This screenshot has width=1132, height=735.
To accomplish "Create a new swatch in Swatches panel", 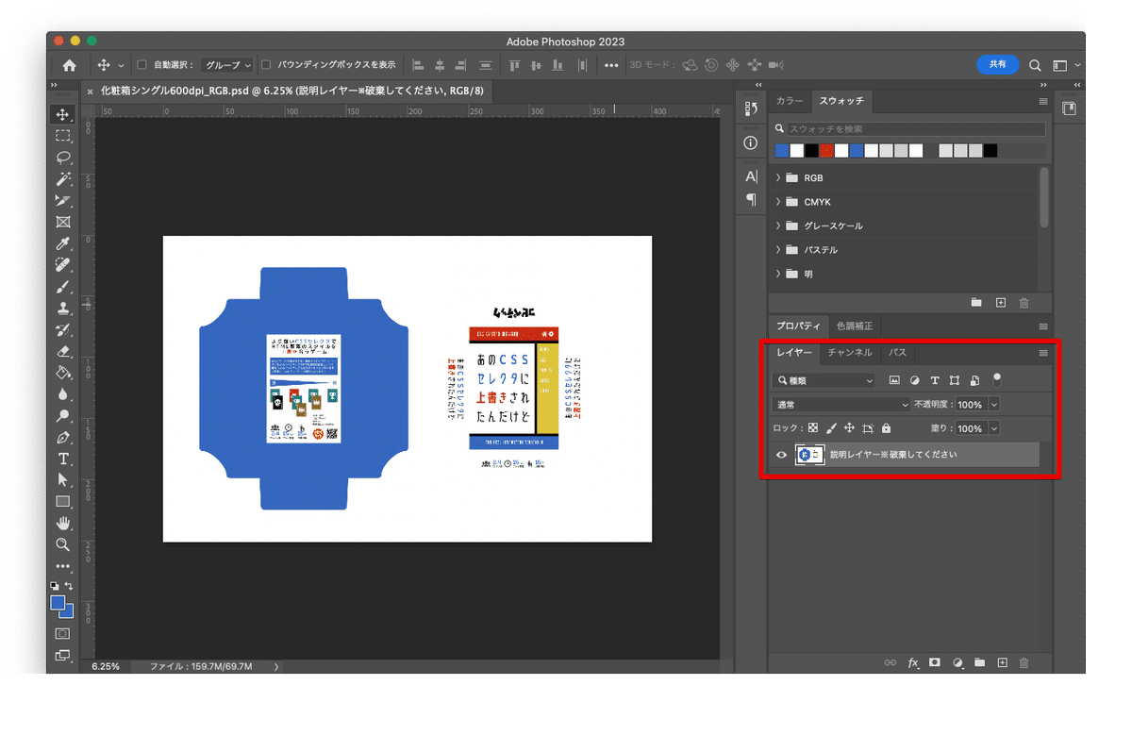I will pos(1001,302).
